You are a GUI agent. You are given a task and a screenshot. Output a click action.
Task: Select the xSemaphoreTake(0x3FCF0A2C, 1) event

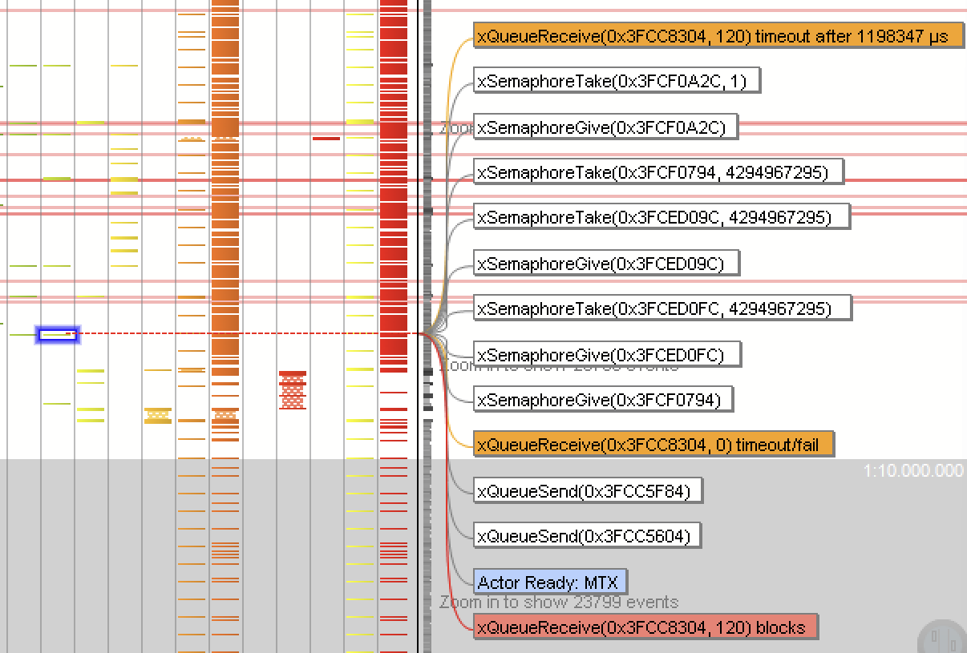(616, 80)
